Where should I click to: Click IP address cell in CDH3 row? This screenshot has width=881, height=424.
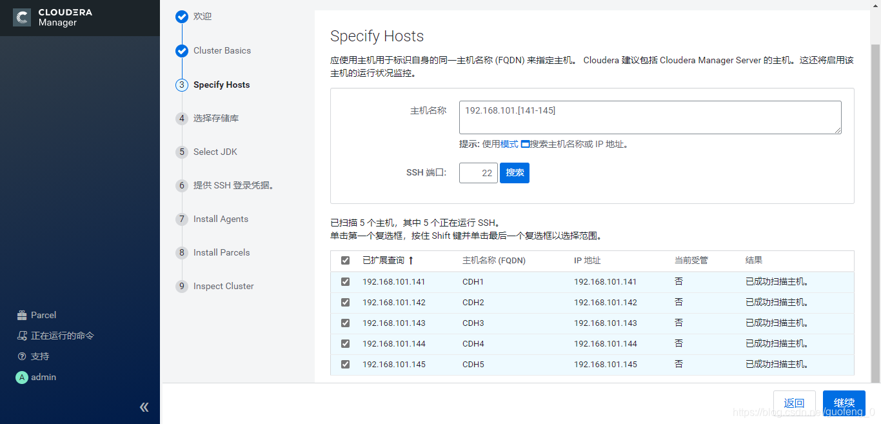pyautogui.click(x=606, y=323)
